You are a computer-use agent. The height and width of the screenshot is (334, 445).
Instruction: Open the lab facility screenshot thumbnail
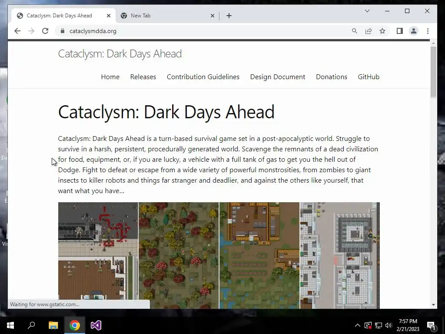340,255
